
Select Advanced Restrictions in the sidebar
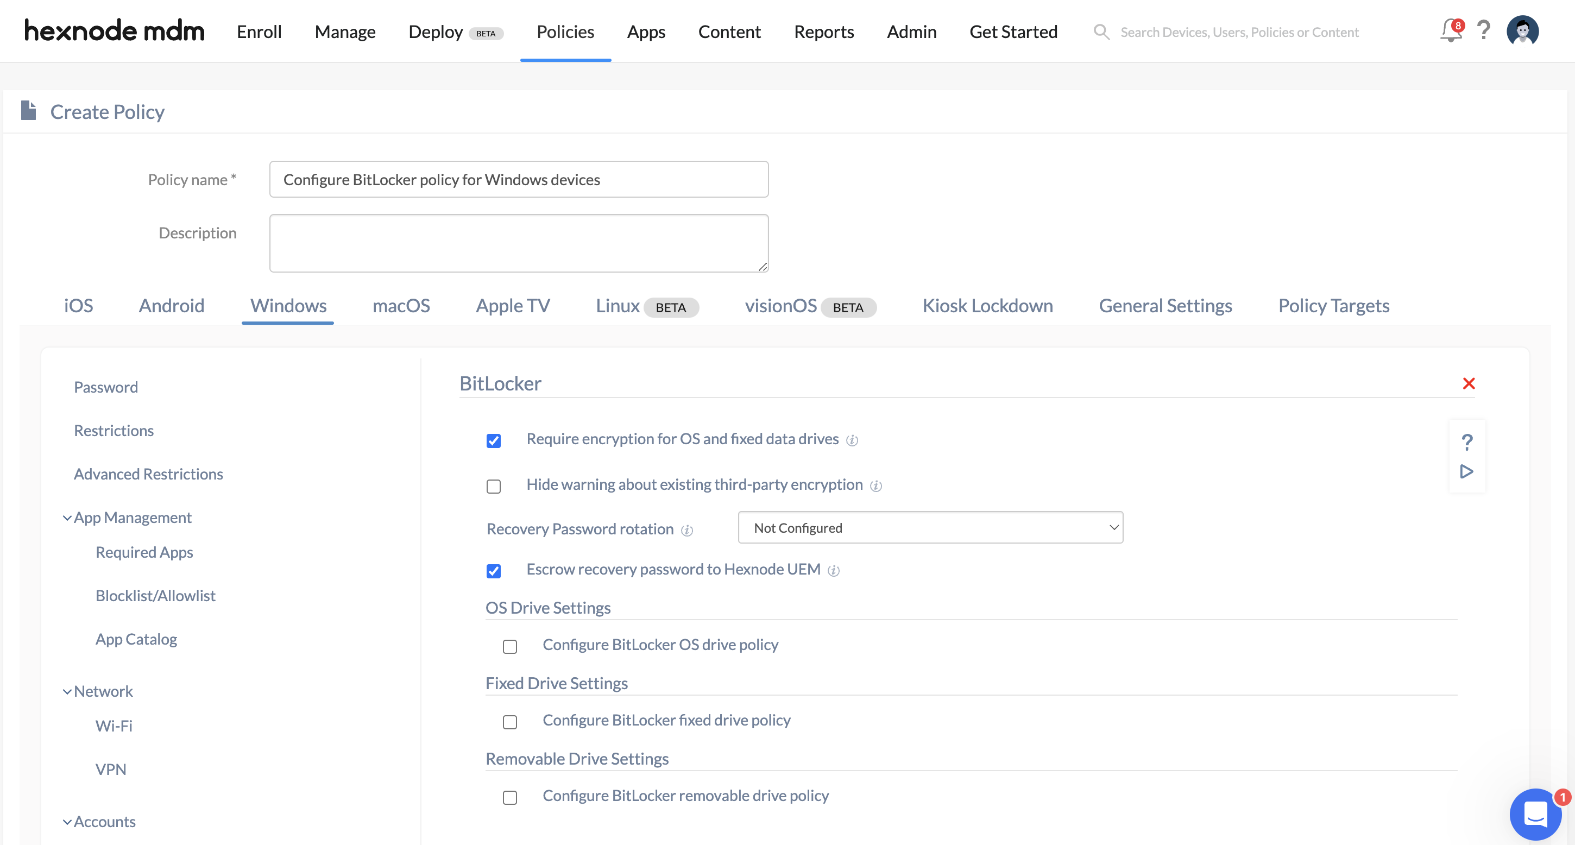click(x=148, y=474)
